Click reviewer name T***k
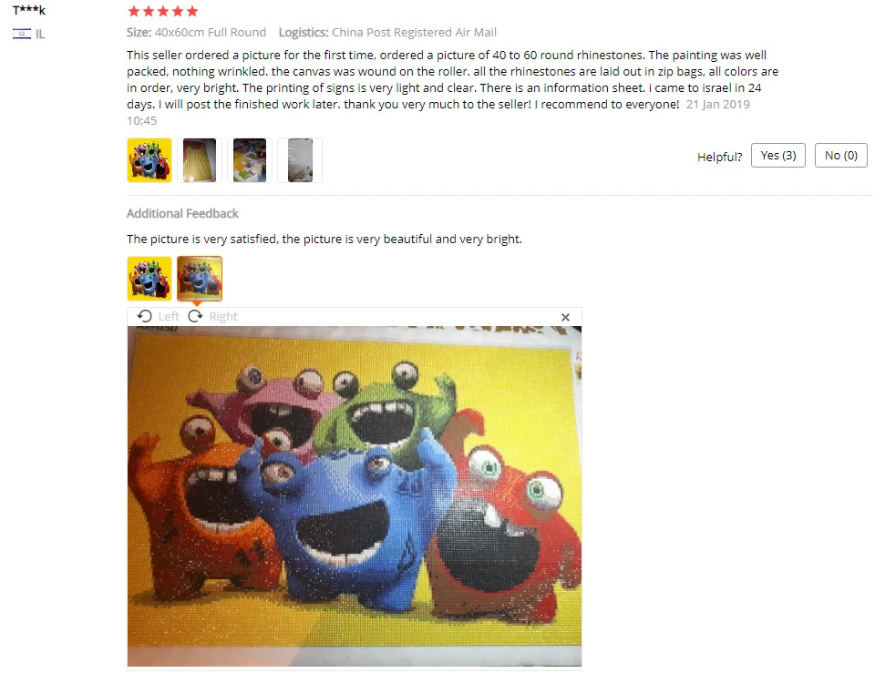 point(29,10)
